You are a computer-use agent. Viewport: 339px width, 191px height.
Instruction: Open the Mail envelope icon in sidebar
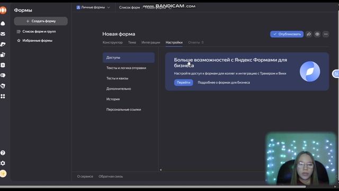pyautogui.click(x=3, y=34)
